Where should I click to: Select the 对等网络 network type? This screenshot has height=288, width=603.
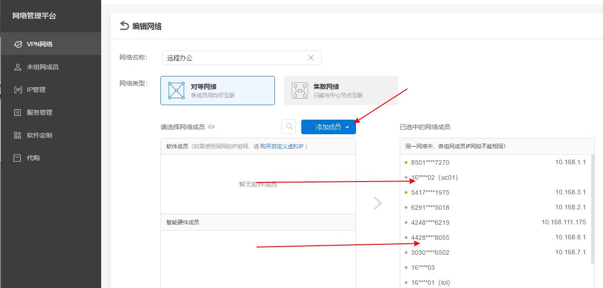217,90
